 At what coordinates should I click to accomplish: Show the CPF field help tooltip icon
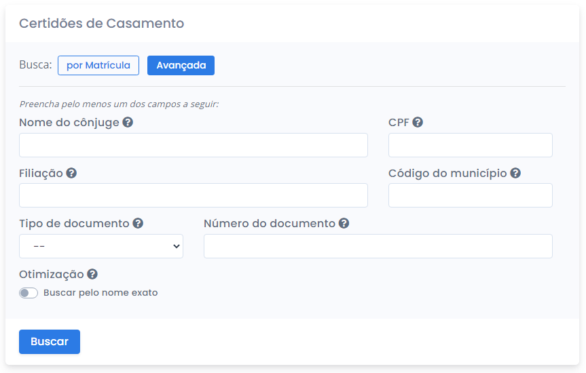coord(418,123)
